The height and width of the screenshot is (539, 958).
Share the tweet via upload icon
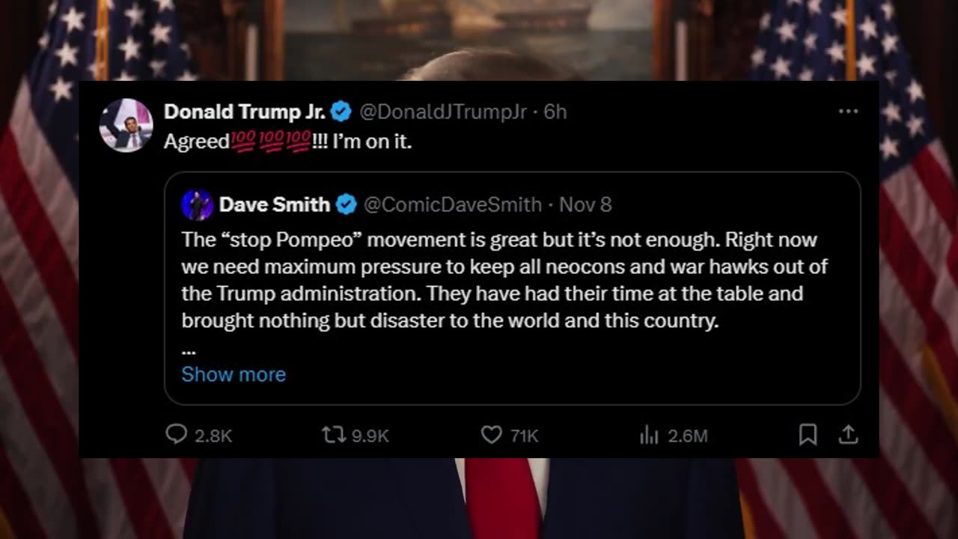pyautogui.click(x=848, y=435)
